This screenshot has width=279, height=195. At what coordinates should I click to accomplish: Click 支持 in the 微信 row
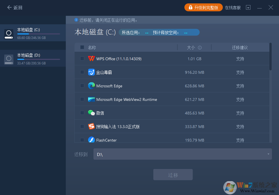click(x=240, y=113)
